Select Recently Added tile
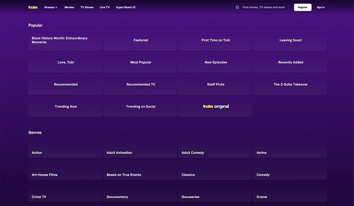This screenshot has width=354, height=206. (290, 63)
